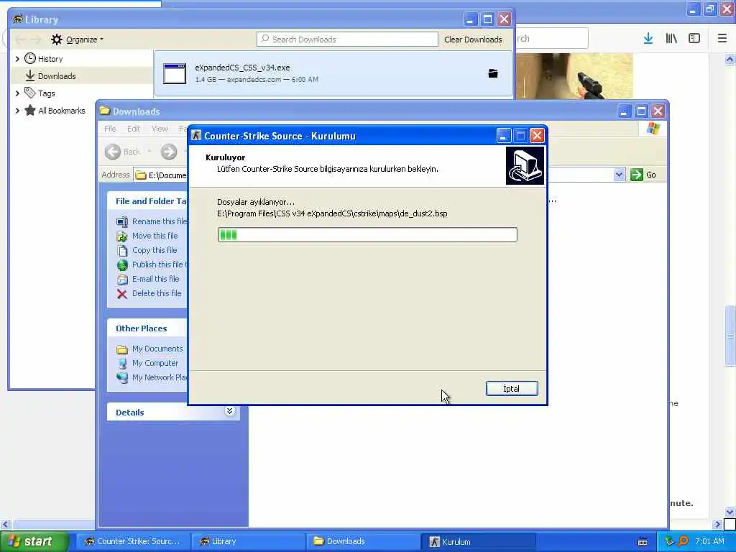This screenshot has width=736, height=552.
Task: Click the History clock icon in Library
Action: click(30, 58)
